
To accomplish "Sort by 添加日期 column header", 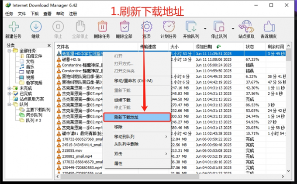I will coord(219,47).
